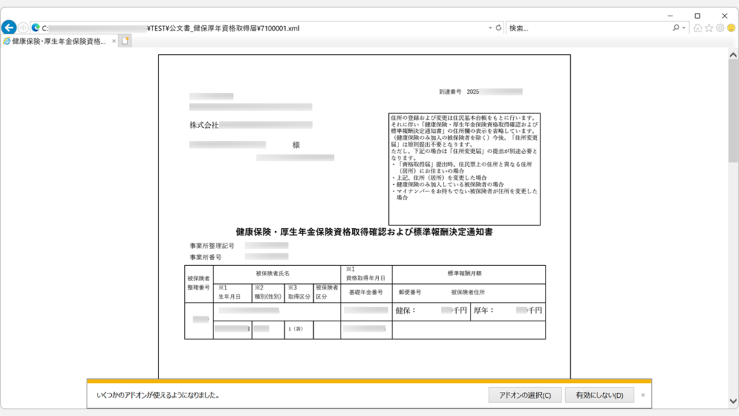
Task: Open a new browser tab
Action: point(125,42)
